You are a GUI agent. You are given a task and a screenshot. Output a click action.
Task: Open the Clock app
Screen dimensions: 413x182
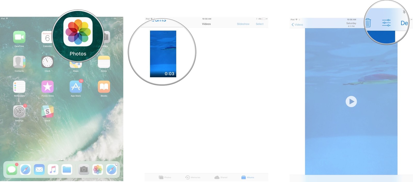tap(47, 62)
